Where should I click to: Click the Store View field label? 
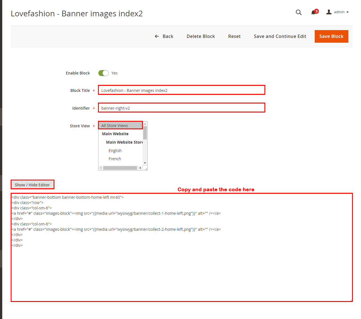(80, 126)
